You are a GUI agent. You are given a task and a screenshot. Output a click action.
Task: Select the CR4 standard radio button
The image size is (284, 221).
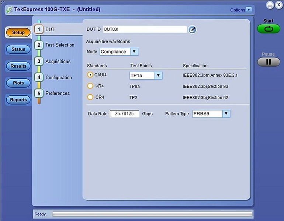click(x=90, y=97)
